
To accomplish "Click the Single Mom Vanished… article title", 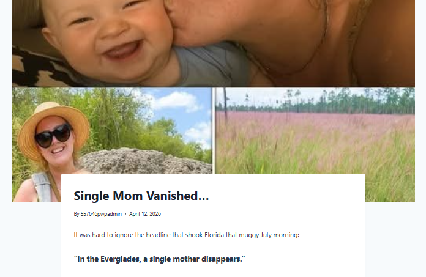I will pos(141,196).
